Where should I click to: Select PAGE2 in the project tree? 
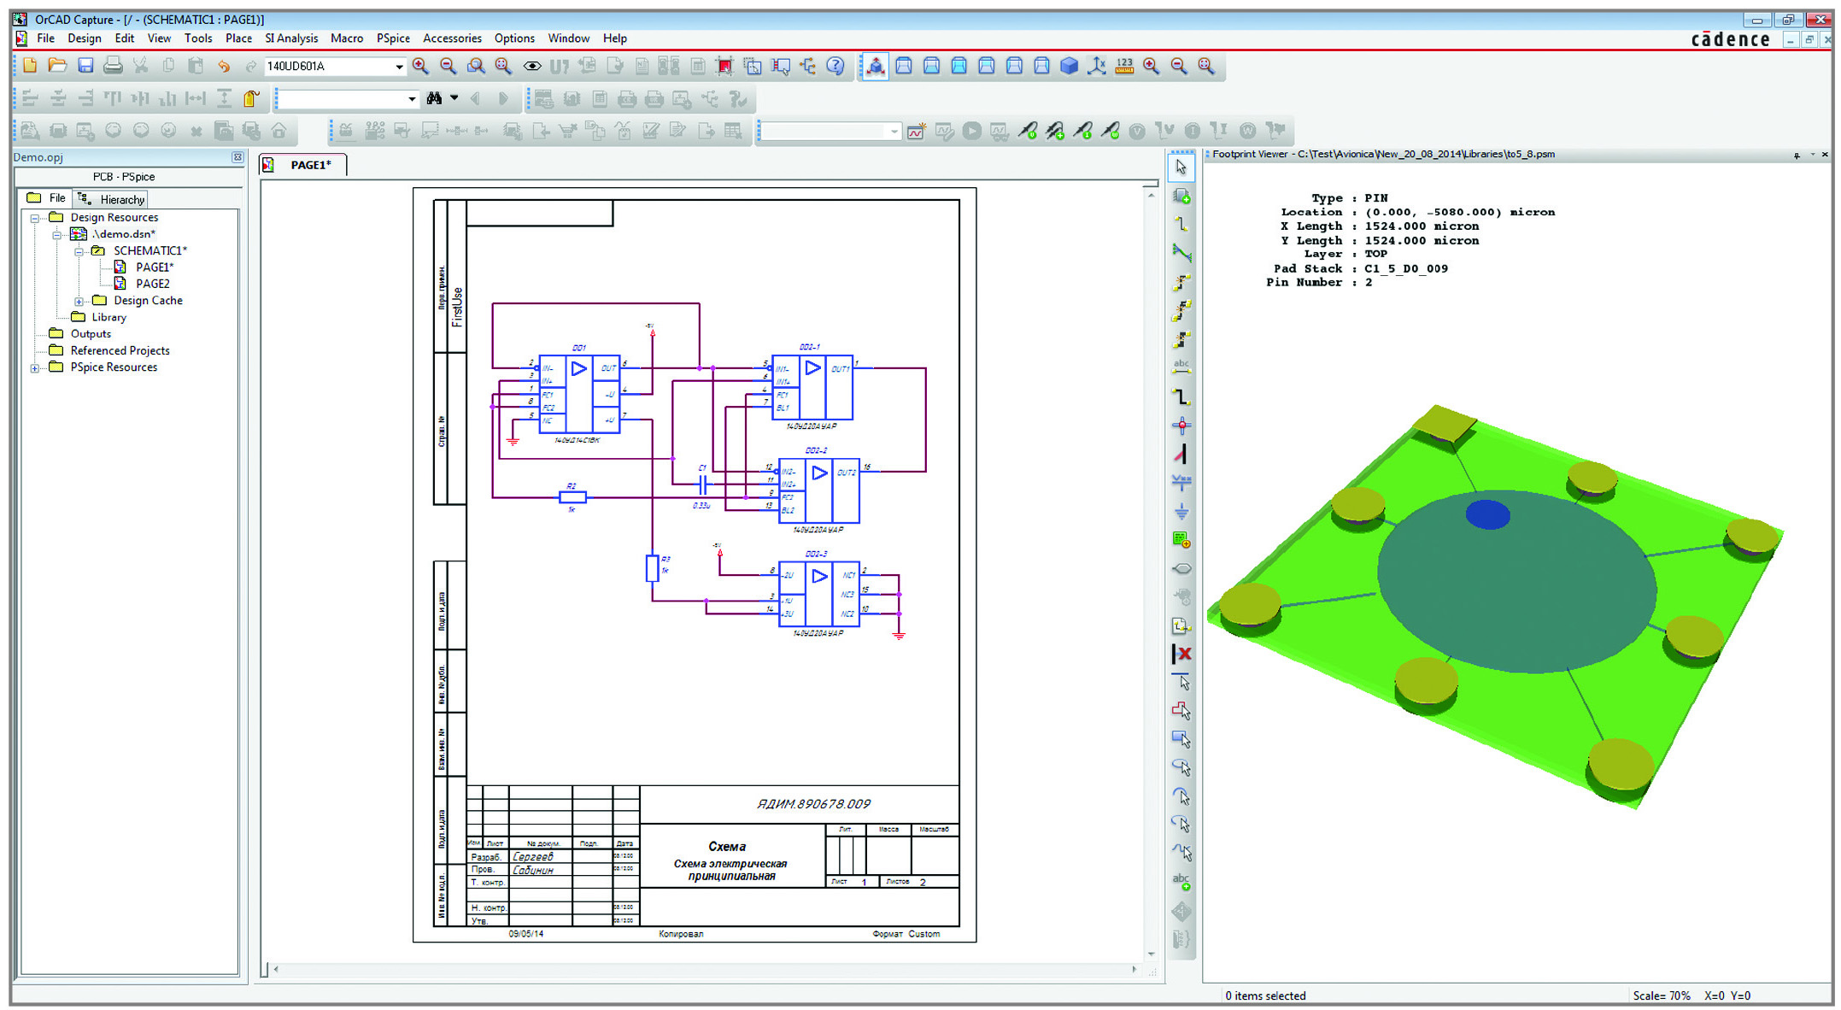coord(152,284)
